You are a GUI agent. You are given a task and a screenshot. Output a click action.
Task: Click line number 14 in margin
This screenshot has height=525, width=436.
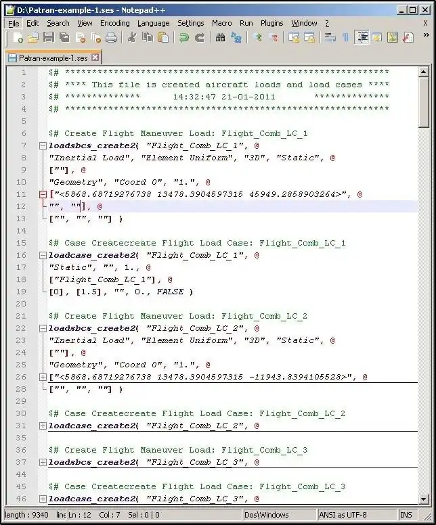point(21,231)
